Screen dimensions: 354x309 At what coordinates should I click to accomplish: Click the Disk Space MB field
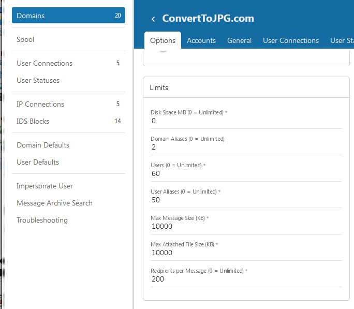pos(246,121)
